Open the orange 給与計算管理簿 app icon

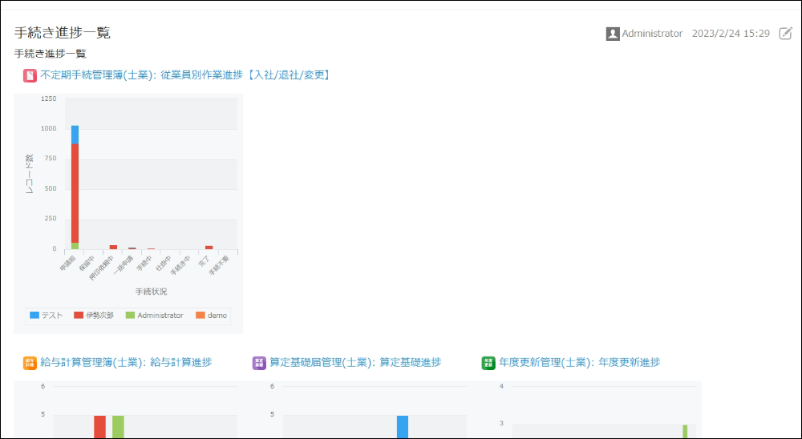click(x=30, y=363)
